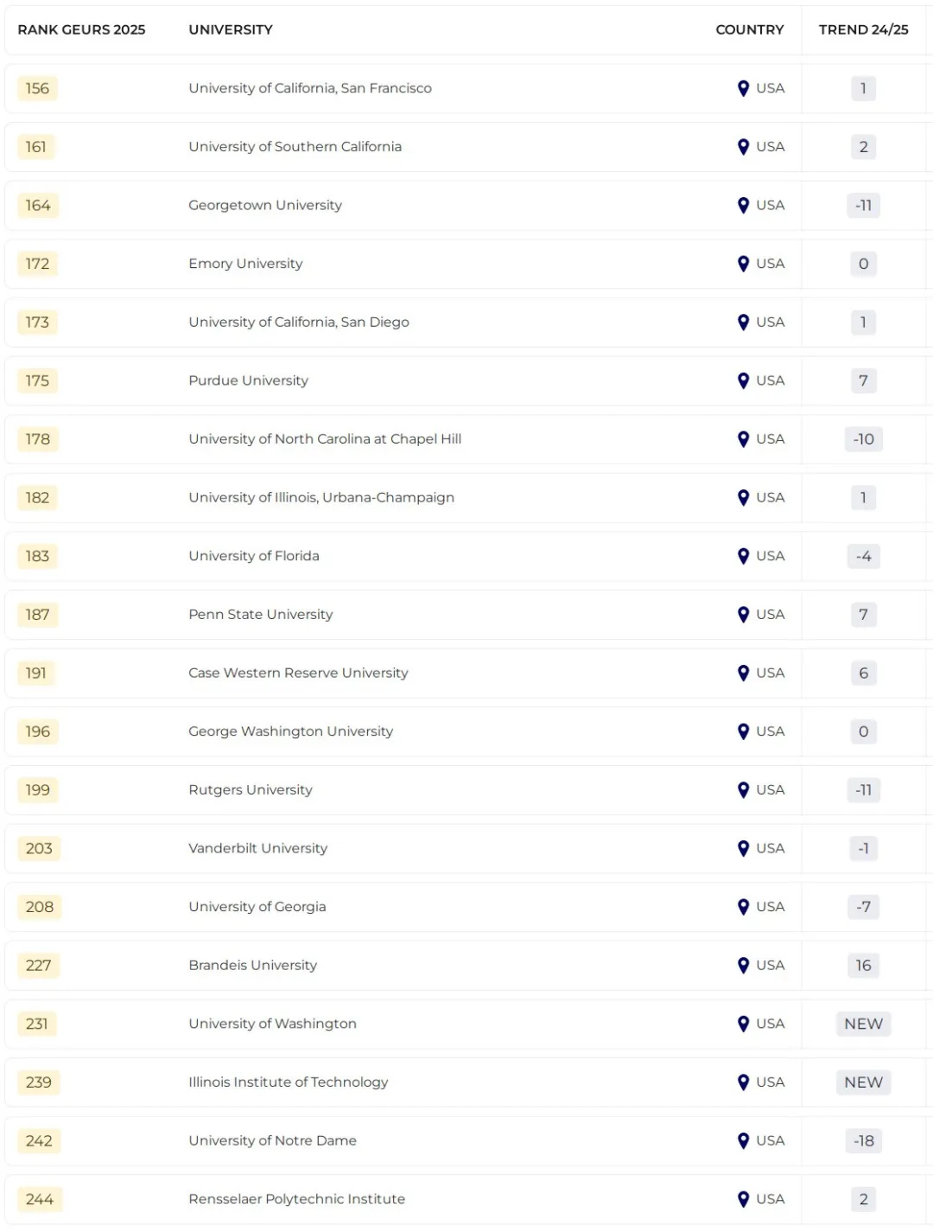
Task: Open the Vanderbilt University entry
Action: pyautogui.click(x=257, y=848)
